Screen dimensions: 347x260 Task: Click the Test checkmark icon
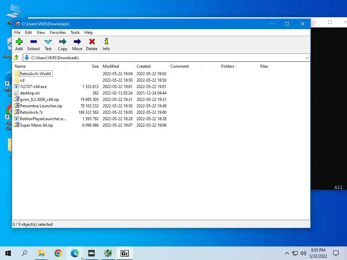(x=48, y=42)
